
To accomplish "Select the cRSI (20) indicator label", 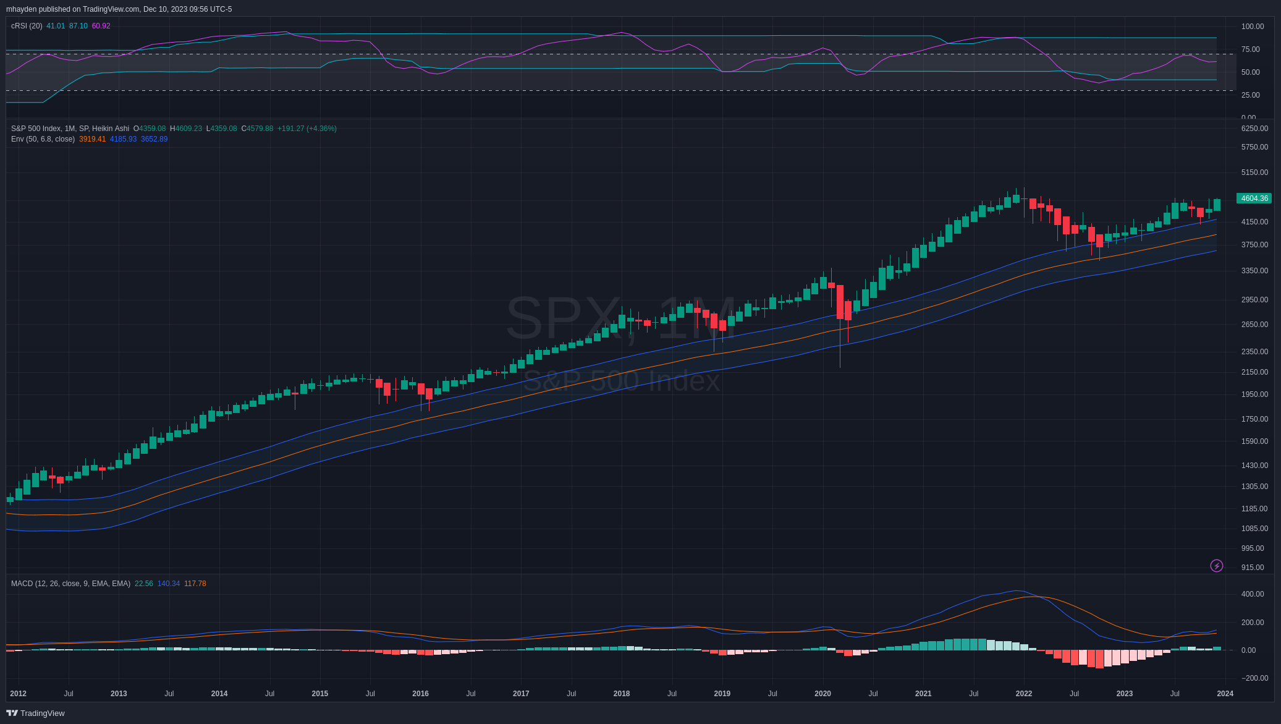I will point(27,26).
